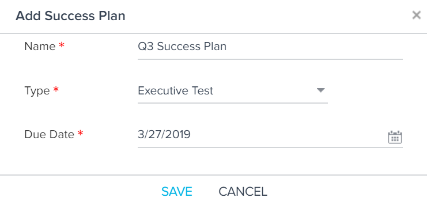This screenshot has width=427, height=209.
Task: Click the red required asterisk beside Name
Action: coord(62,45)
